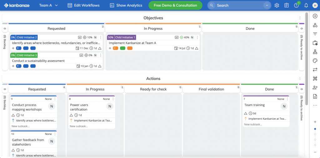Click the notifications bell icon
Image resolution: width=320 pixels, height=158 pixels.
pos(306,6)
